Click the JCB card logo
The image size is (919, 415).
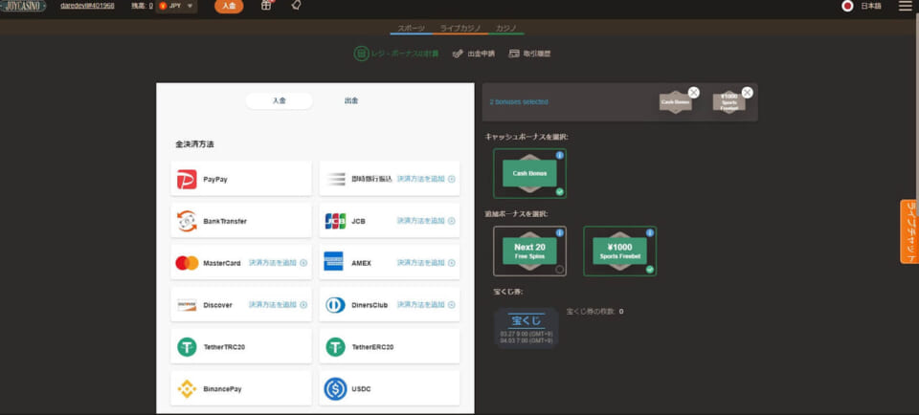tap(336, 221)
